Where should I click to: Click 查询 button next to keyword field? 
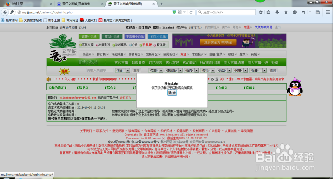tap(136, 70)
